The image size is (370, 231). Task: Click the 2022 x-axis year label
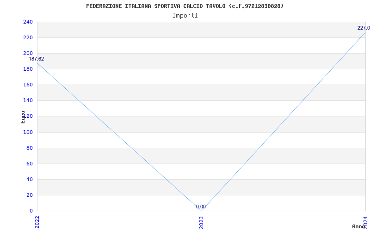point(37,222)
